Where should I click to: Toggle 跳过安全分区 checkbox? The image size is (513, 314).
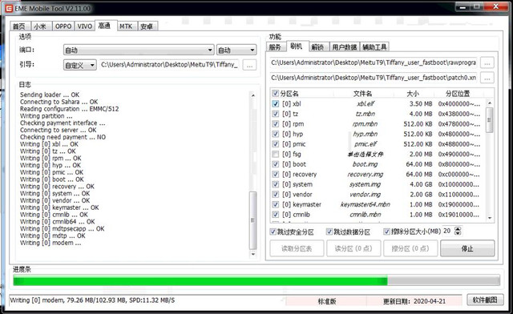pyautogui.click(x=273, y=231)
